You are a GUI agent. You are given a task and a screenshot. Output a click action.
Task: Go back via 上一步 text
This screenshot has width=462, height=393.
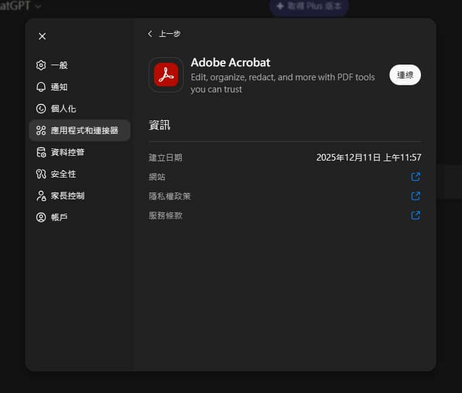170,34
